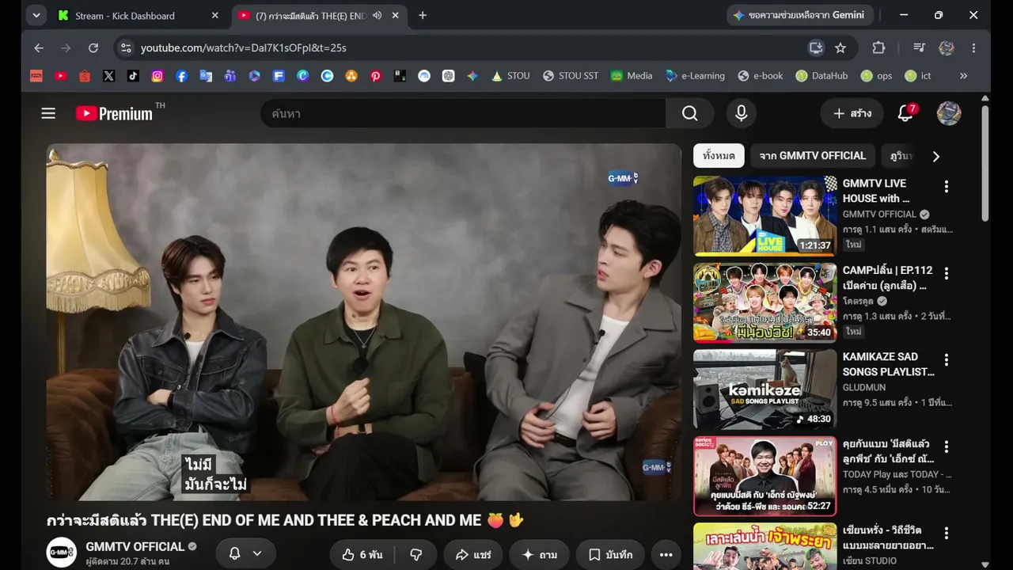Viewport: 1013px width, 570px height.
Task: Go back to the previous page
Action: [39, 47]
